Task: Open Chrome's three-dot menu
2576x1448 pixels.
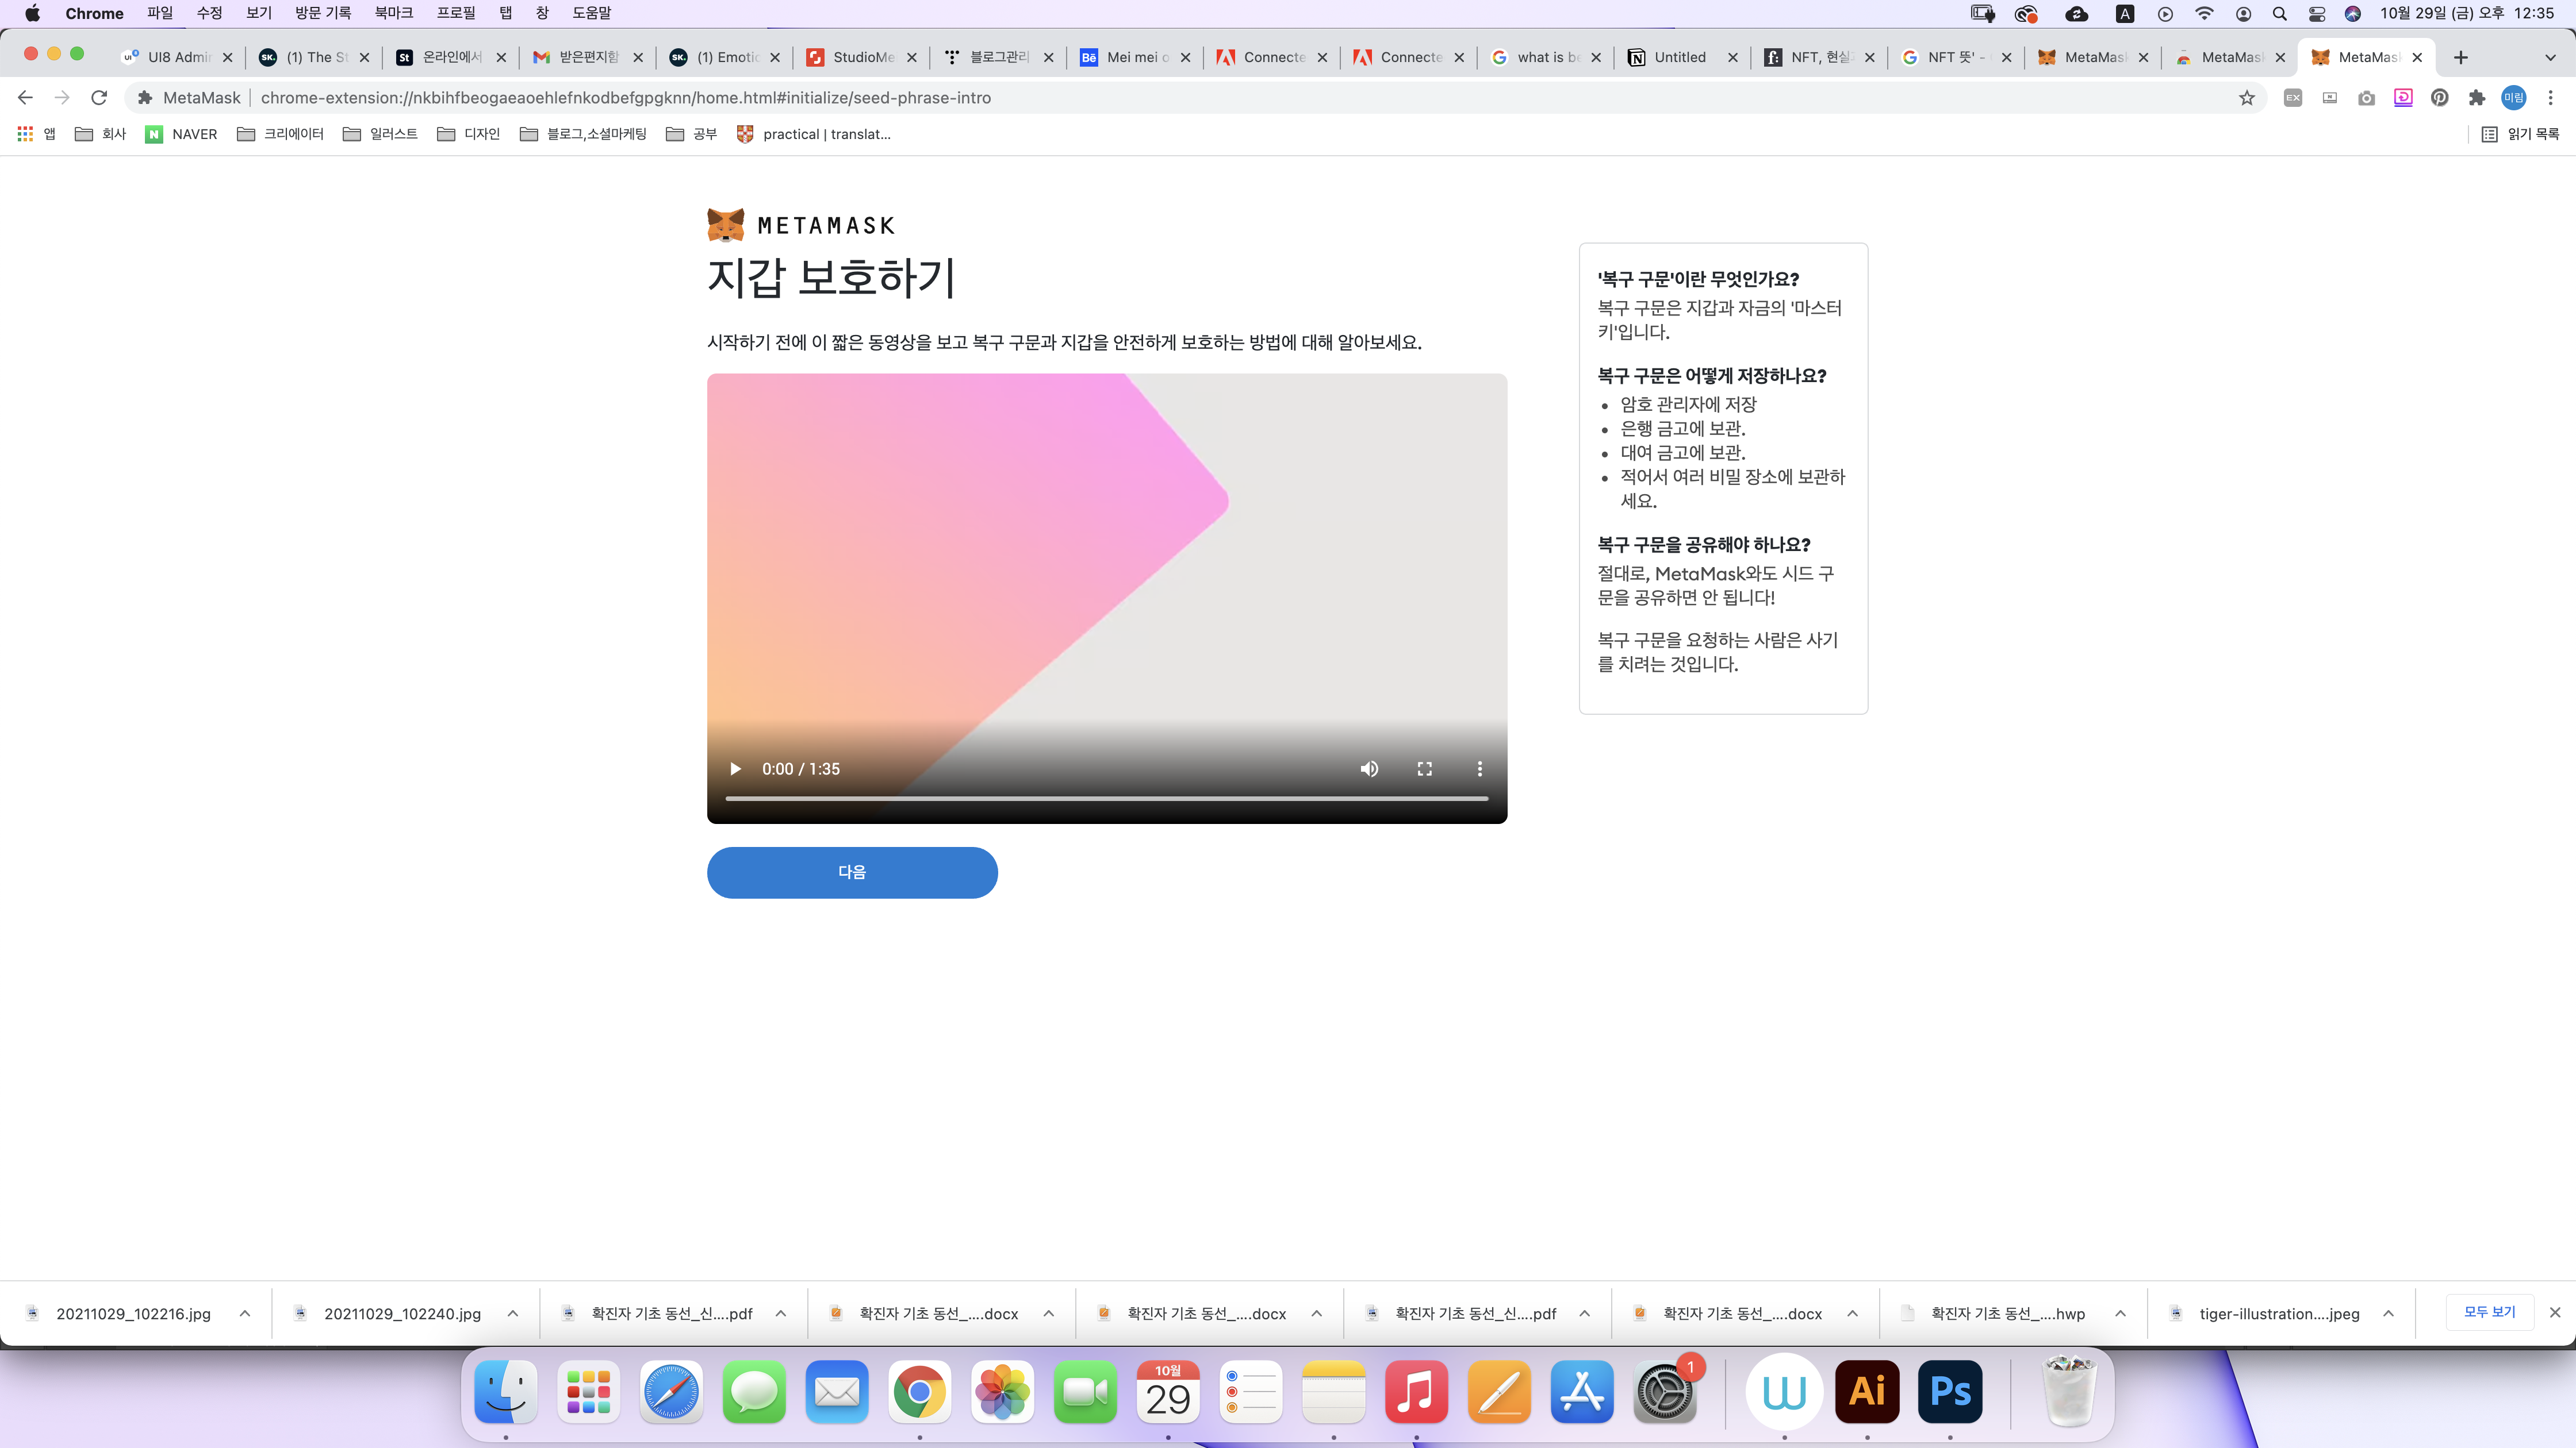Action: coord(2551,97)
